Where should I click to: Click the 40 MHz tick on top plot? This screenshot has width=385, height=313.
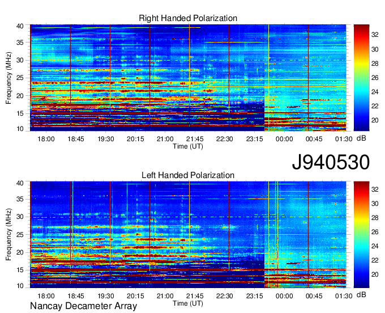coord(20,26)
